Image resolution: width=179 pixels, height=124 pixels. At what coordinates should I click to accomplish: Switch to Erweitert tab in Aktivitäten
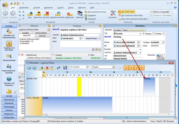pos(117,30)
